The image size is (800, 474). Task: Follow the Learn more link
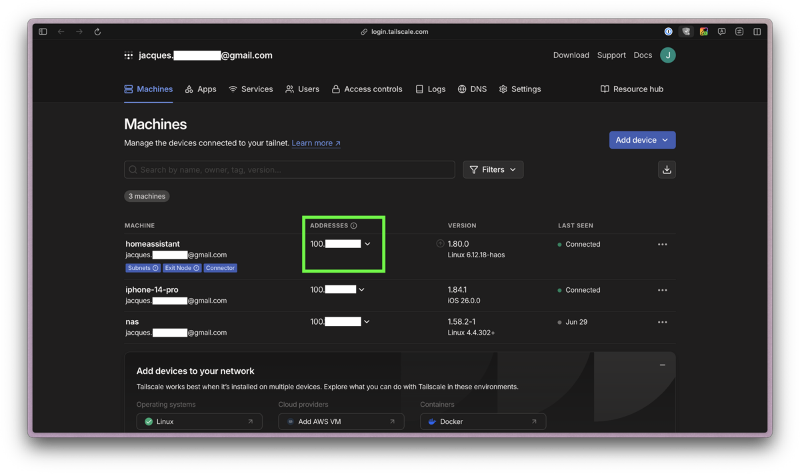tap(316, 143)
